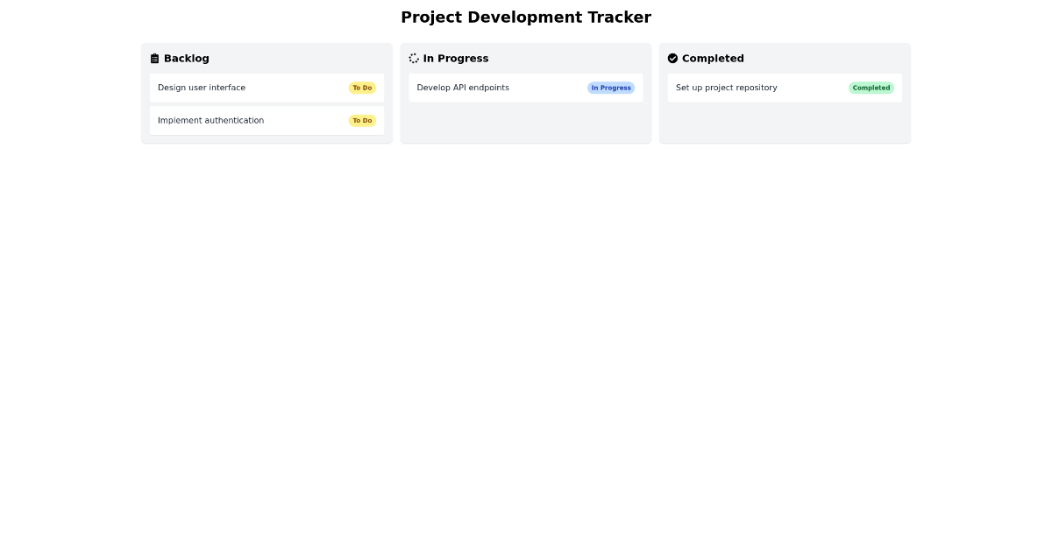Select the Design user interface task card

267,88
